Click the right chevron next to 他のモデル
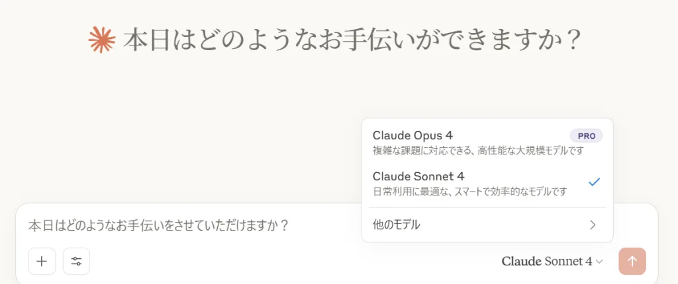 point(593,225)
